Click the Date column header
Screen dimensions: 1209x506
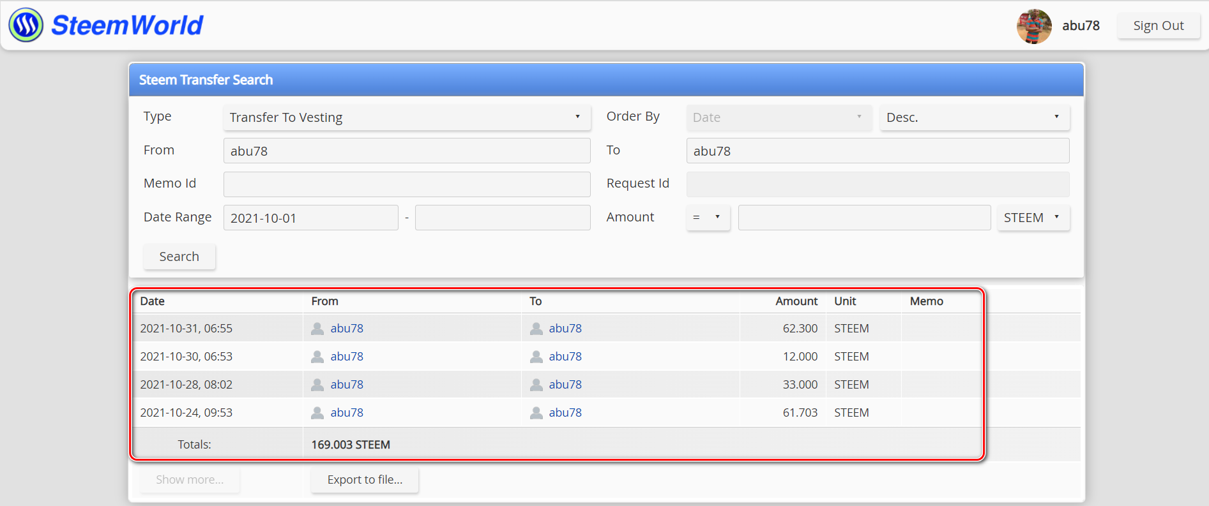coord(153,301)
